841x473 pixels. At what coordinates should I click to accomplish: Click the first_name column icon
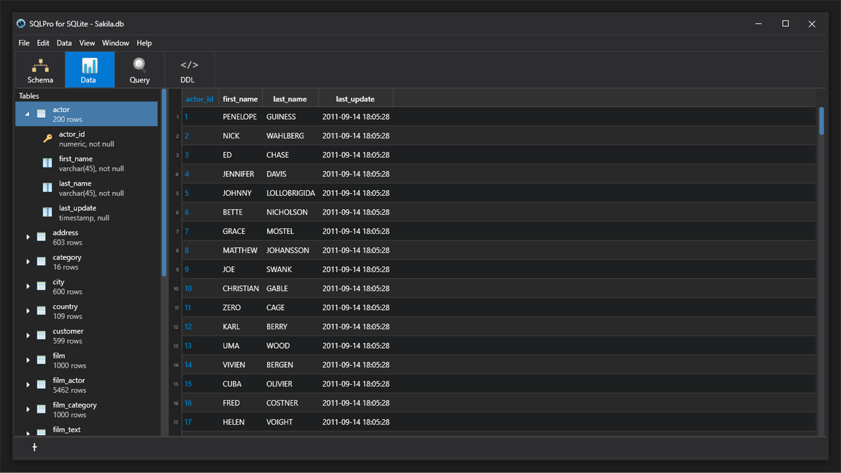pyautogui.click(x=47, y=163)
